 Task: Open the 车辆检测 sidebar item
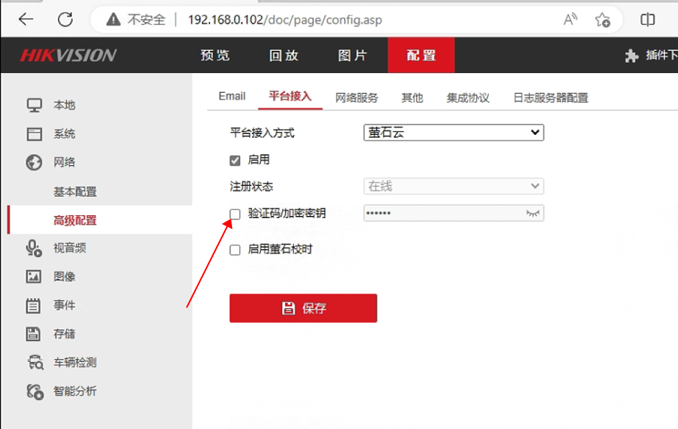pos(75,363)
